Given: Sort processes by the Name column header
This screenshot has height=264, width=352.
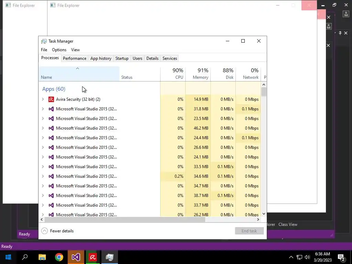Looking at the screenshot, I should (x=79, y=74).
